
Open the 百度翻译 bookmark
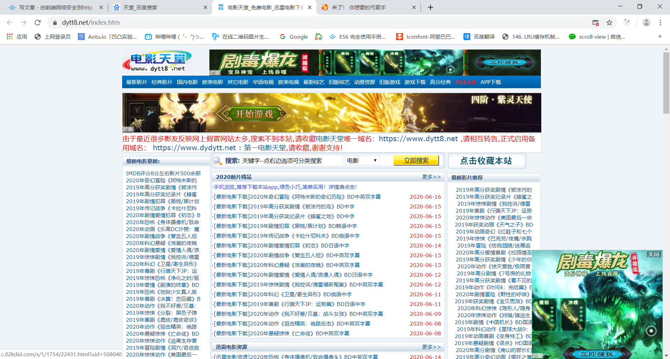coord(479,37)
